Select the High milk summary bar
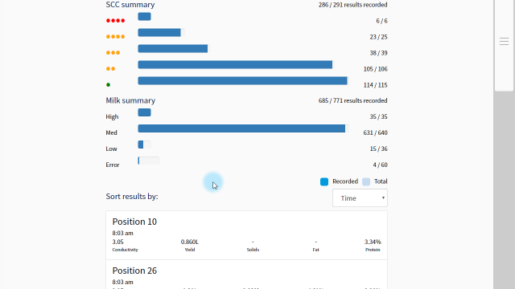The height and width of the screenshot is (289, 515). tap(144, 112)
